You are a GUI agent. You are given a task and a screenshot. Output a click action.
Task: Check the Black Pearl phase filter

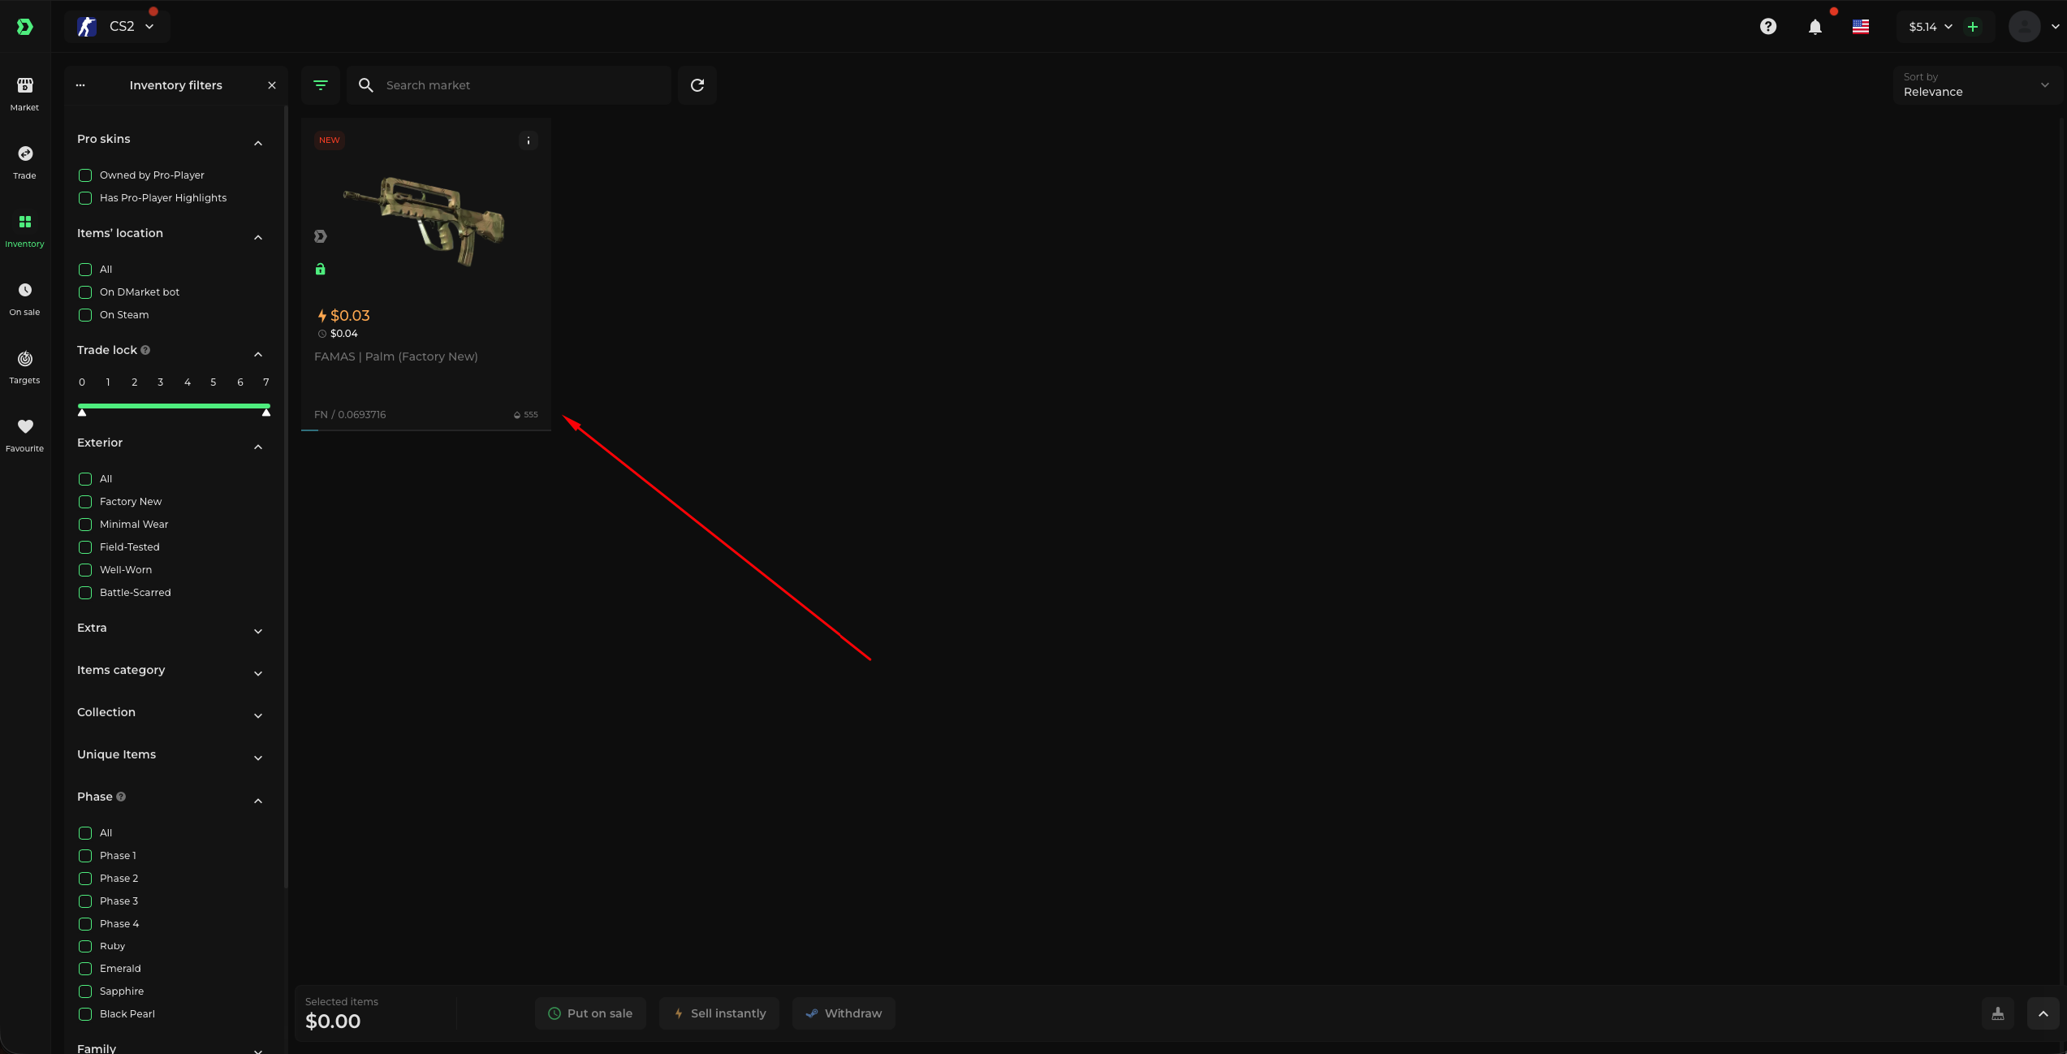tap(85, 1014)
